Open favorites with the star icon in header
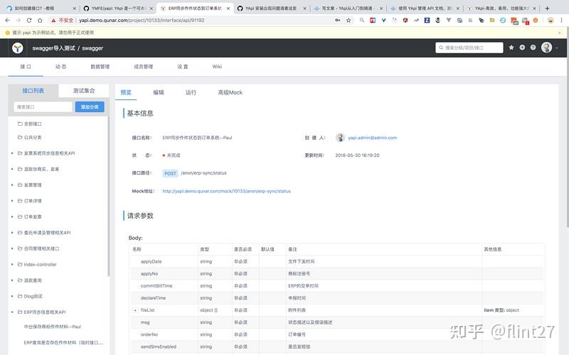Image resolution: width=569 pixels, height=355 pixels. [511, 48]
